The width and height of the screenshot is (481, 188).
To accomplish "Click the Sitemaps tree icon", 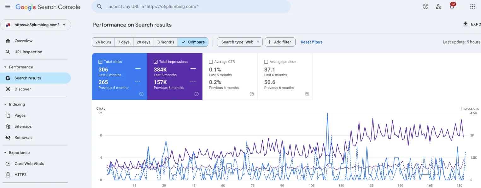I will pyautogui.click(x=8, y=126).
